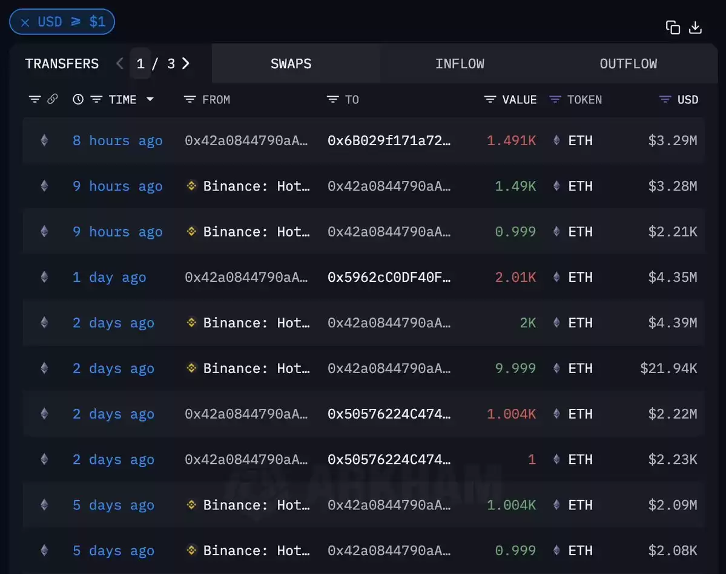Click the ETH token icon in $2.23K row
Image resolution: width=726 pixels, height=574 pixels.
coord(556,459)
